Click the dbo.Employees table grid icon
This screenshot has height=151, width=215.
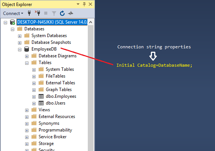click(41, 96)
